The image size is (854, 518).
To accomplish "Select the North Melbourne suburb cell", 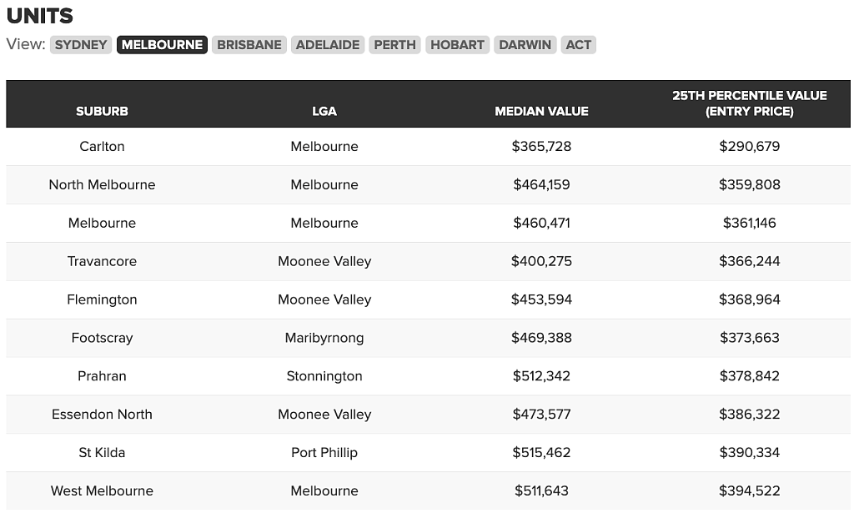I will click(x=102, y=184).
